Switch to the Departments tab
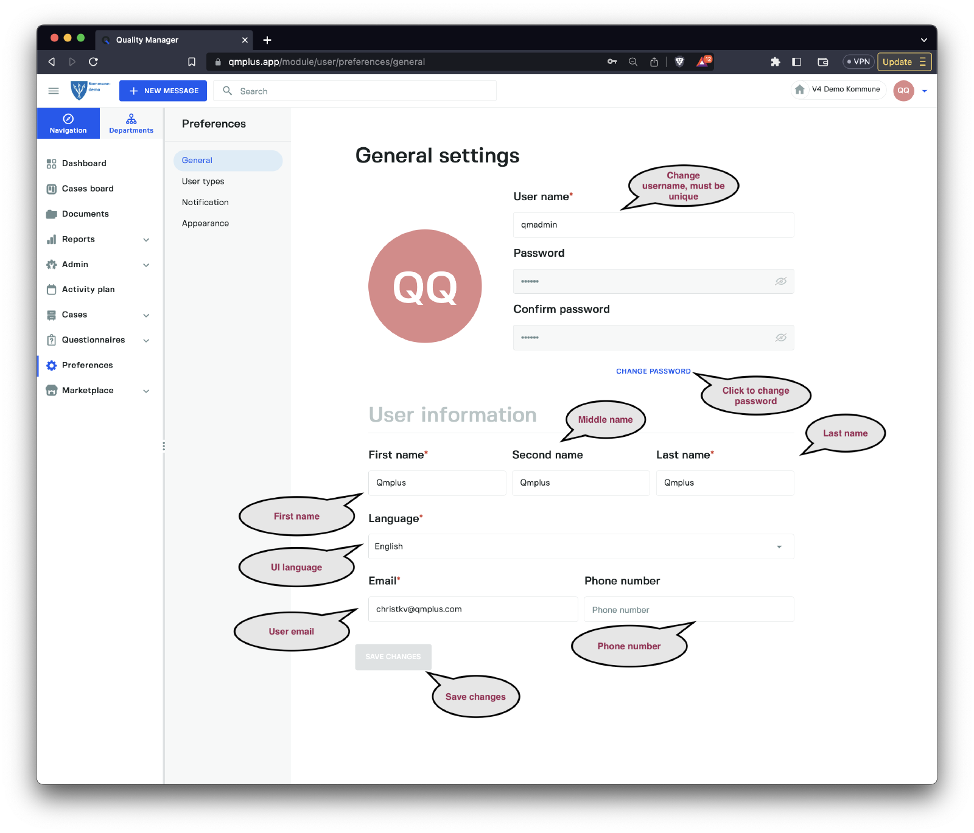This screenshot has height=833, width=974. (x=131, y=123)
